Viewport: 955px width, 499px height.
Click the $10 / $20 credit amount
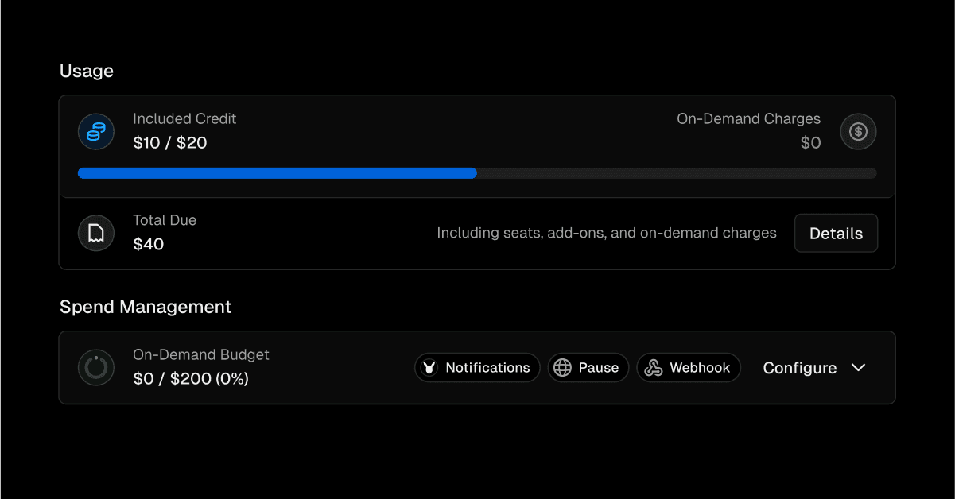(x=170, y=143)
